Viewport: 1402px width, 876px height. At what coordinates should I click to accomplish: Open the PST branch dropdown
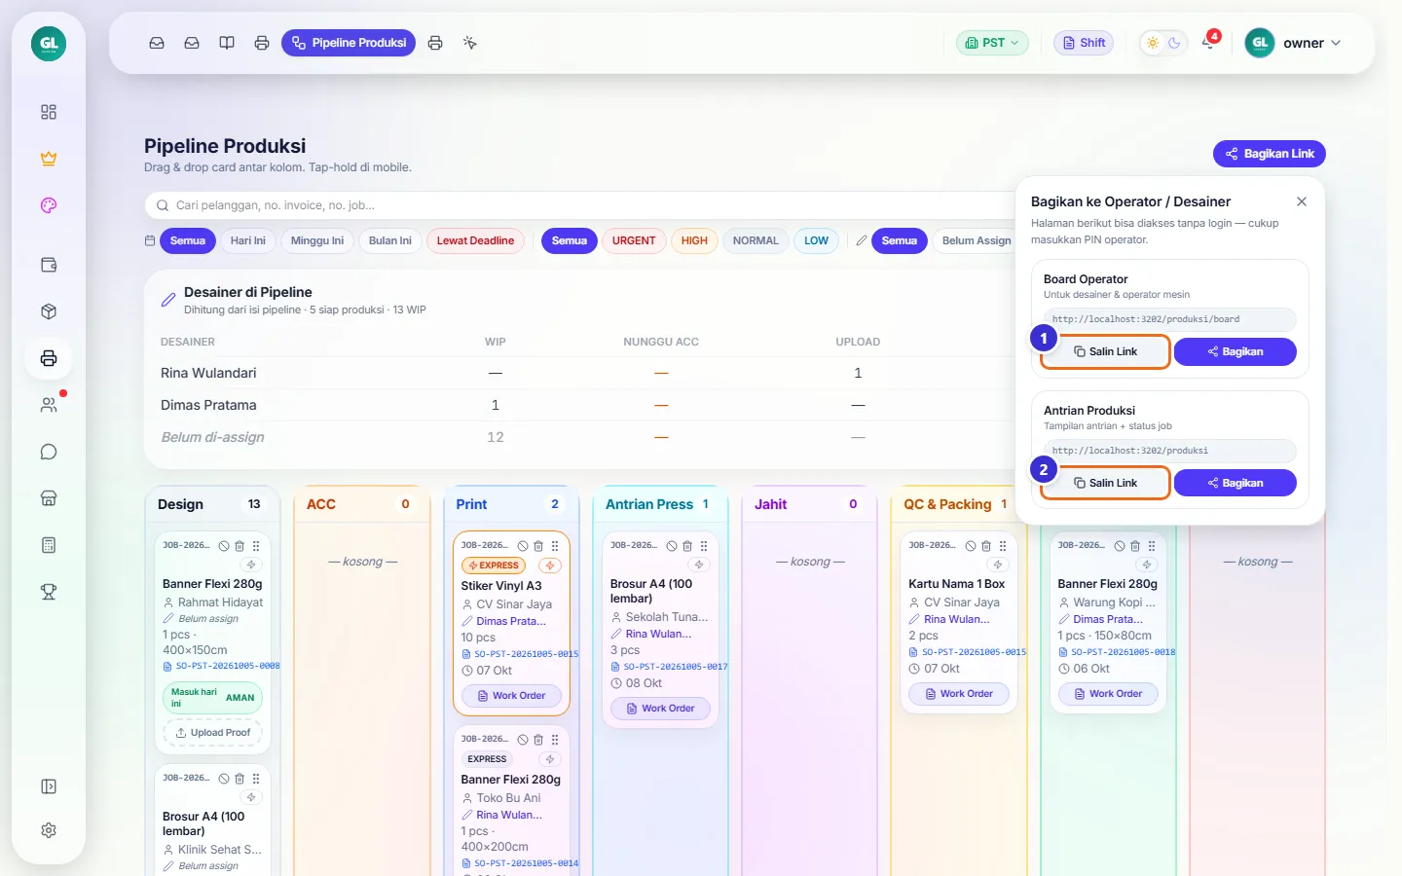992,43
